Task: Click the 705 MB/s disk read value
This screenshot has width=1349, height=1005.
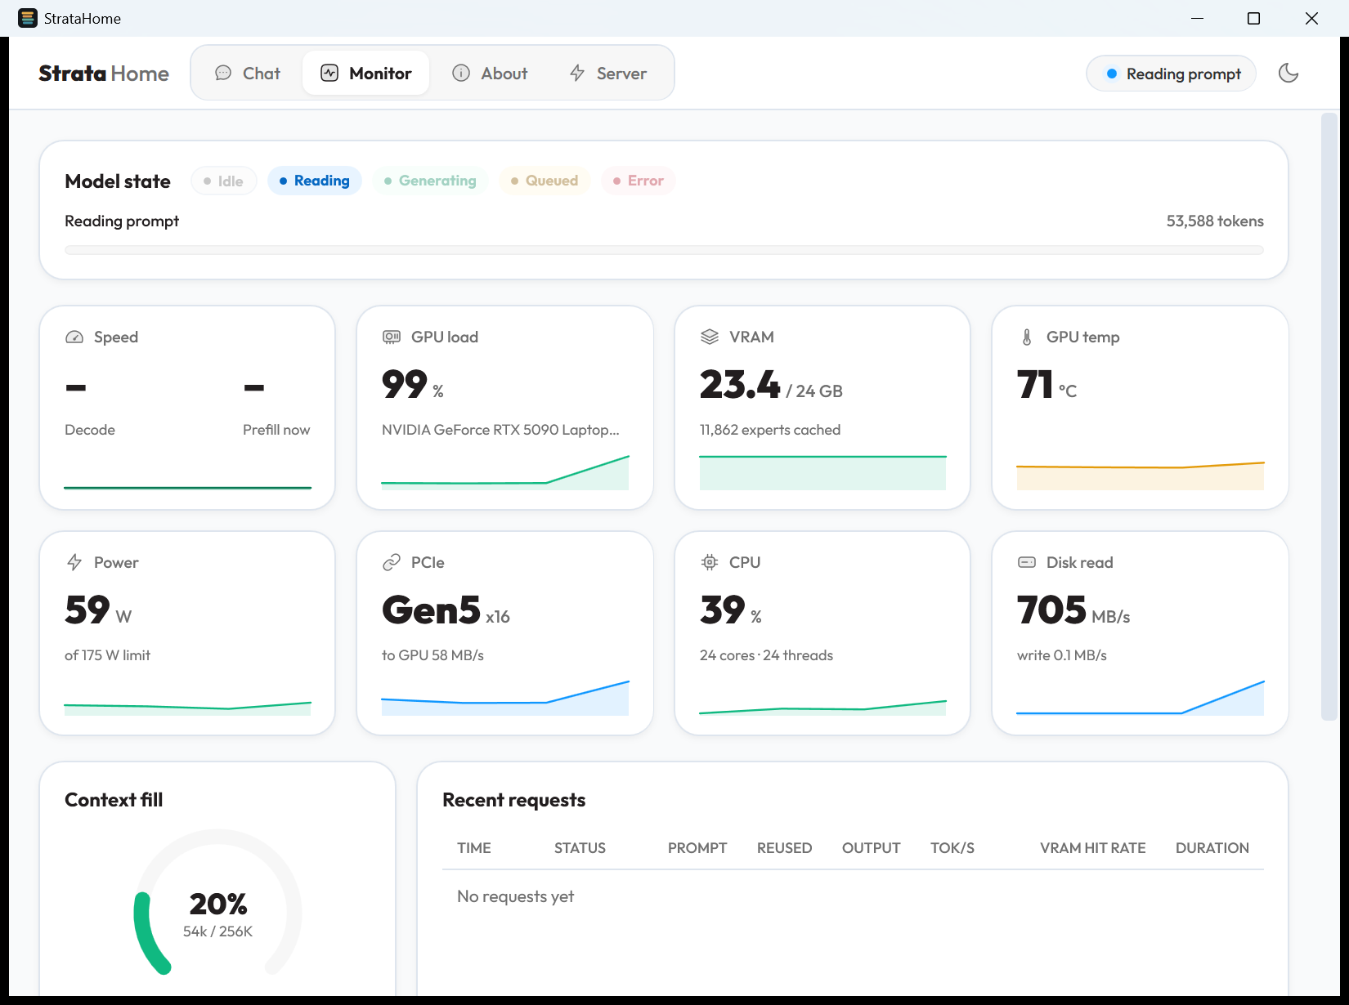Action: (x=1073, y=610)
